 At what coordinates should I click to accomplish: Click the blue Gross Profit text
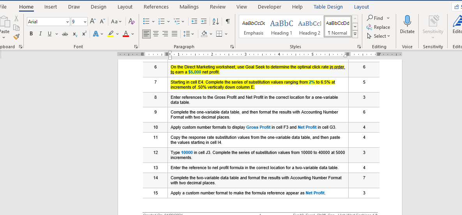click(258, 128)
